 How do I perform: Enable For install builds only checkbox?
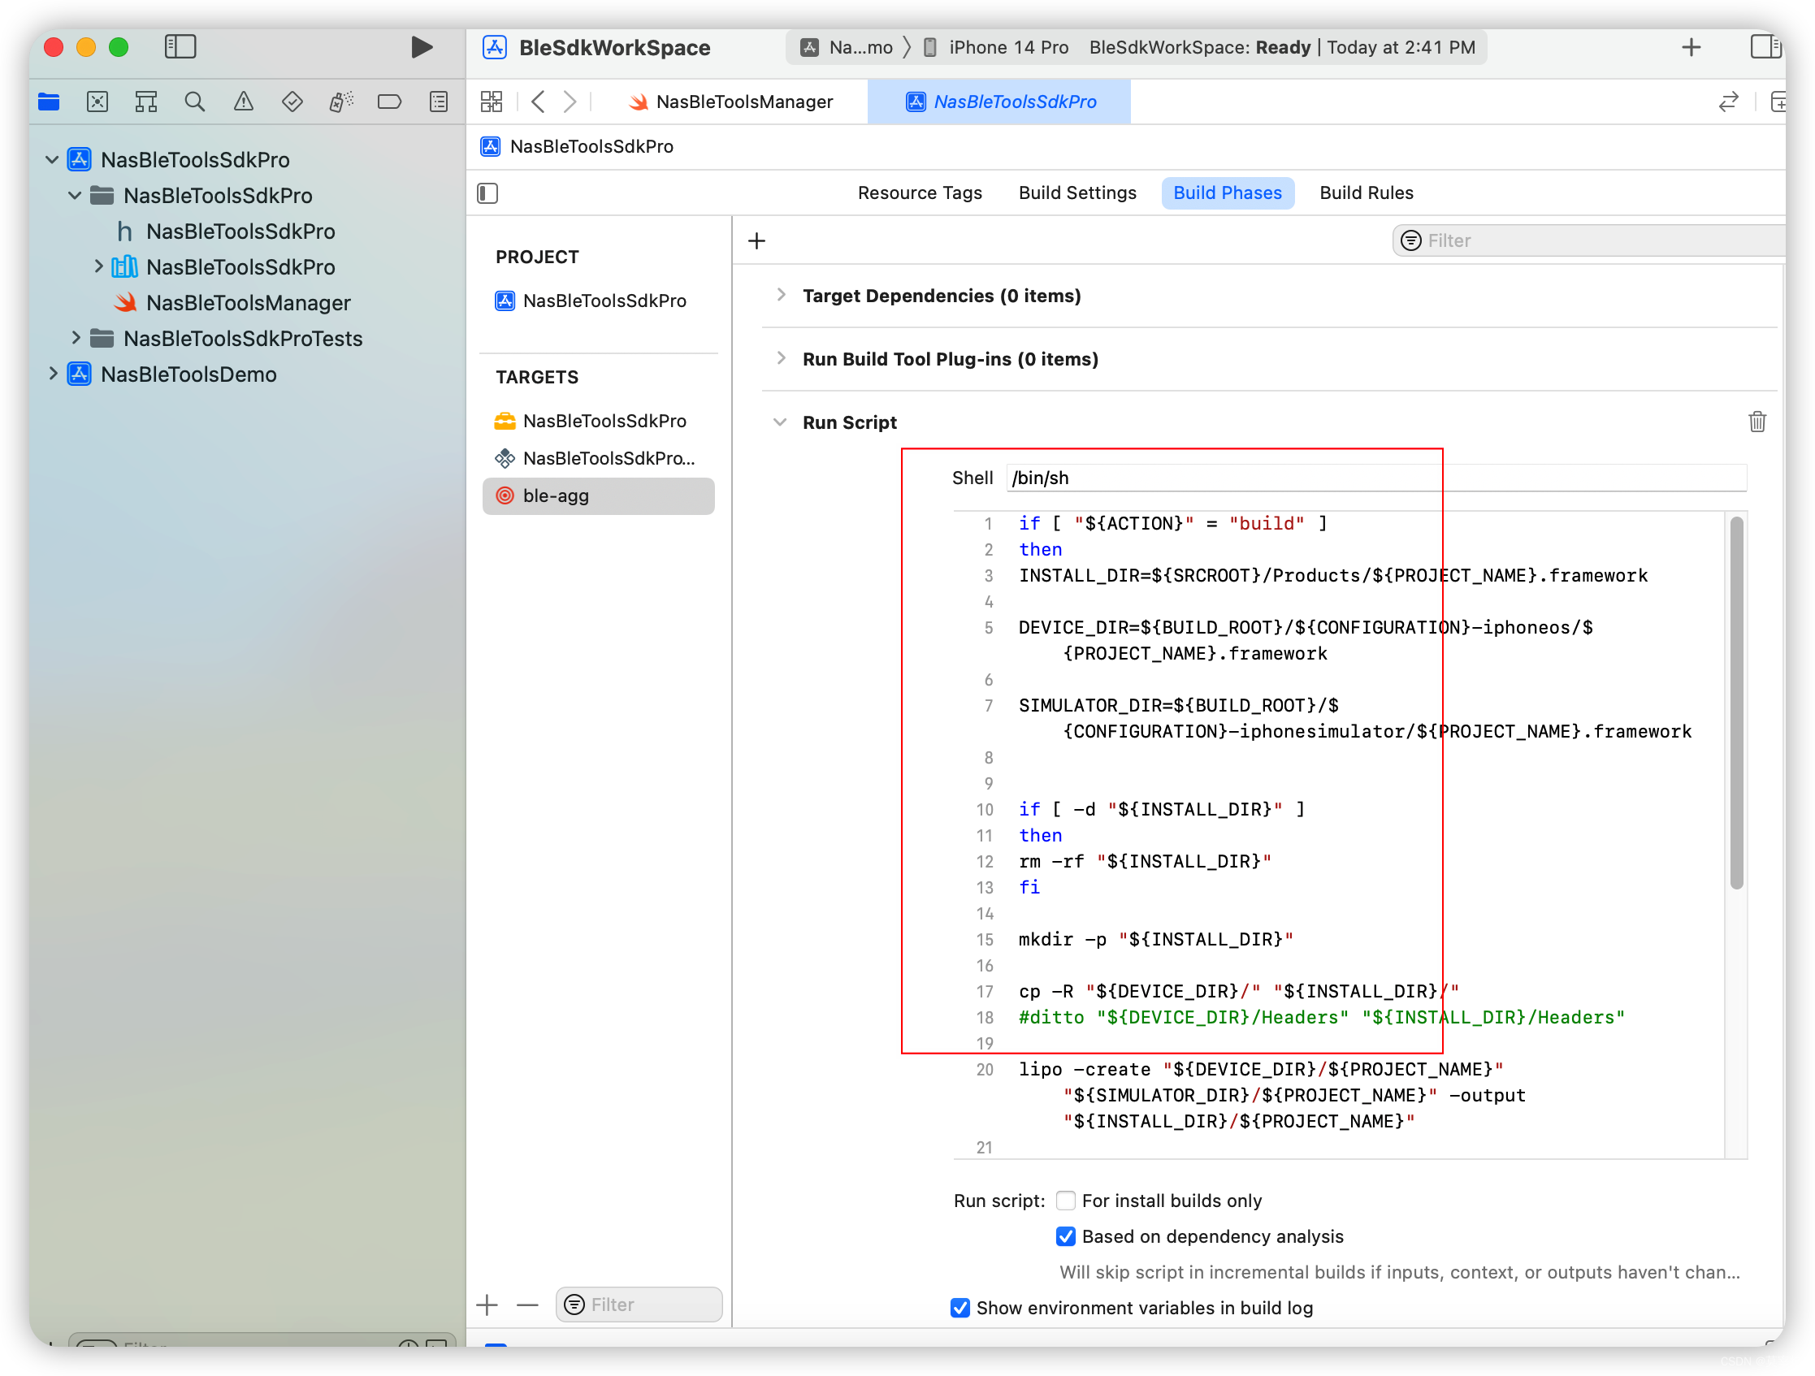tap(1065, 1201)
